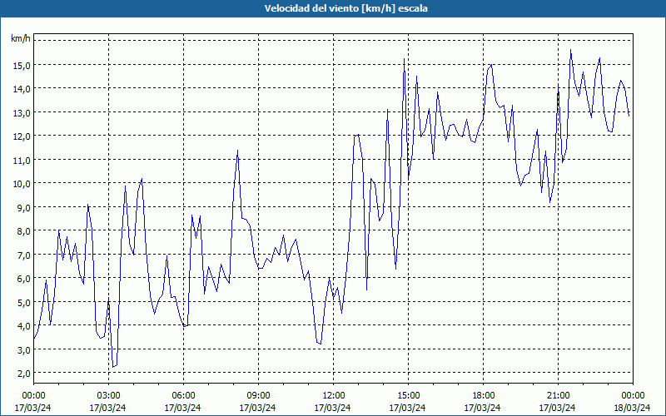This screenshot has height=416, width=666.
Task: Pick the '9,0' wind speed label
Action: click(x=23, y=207)
